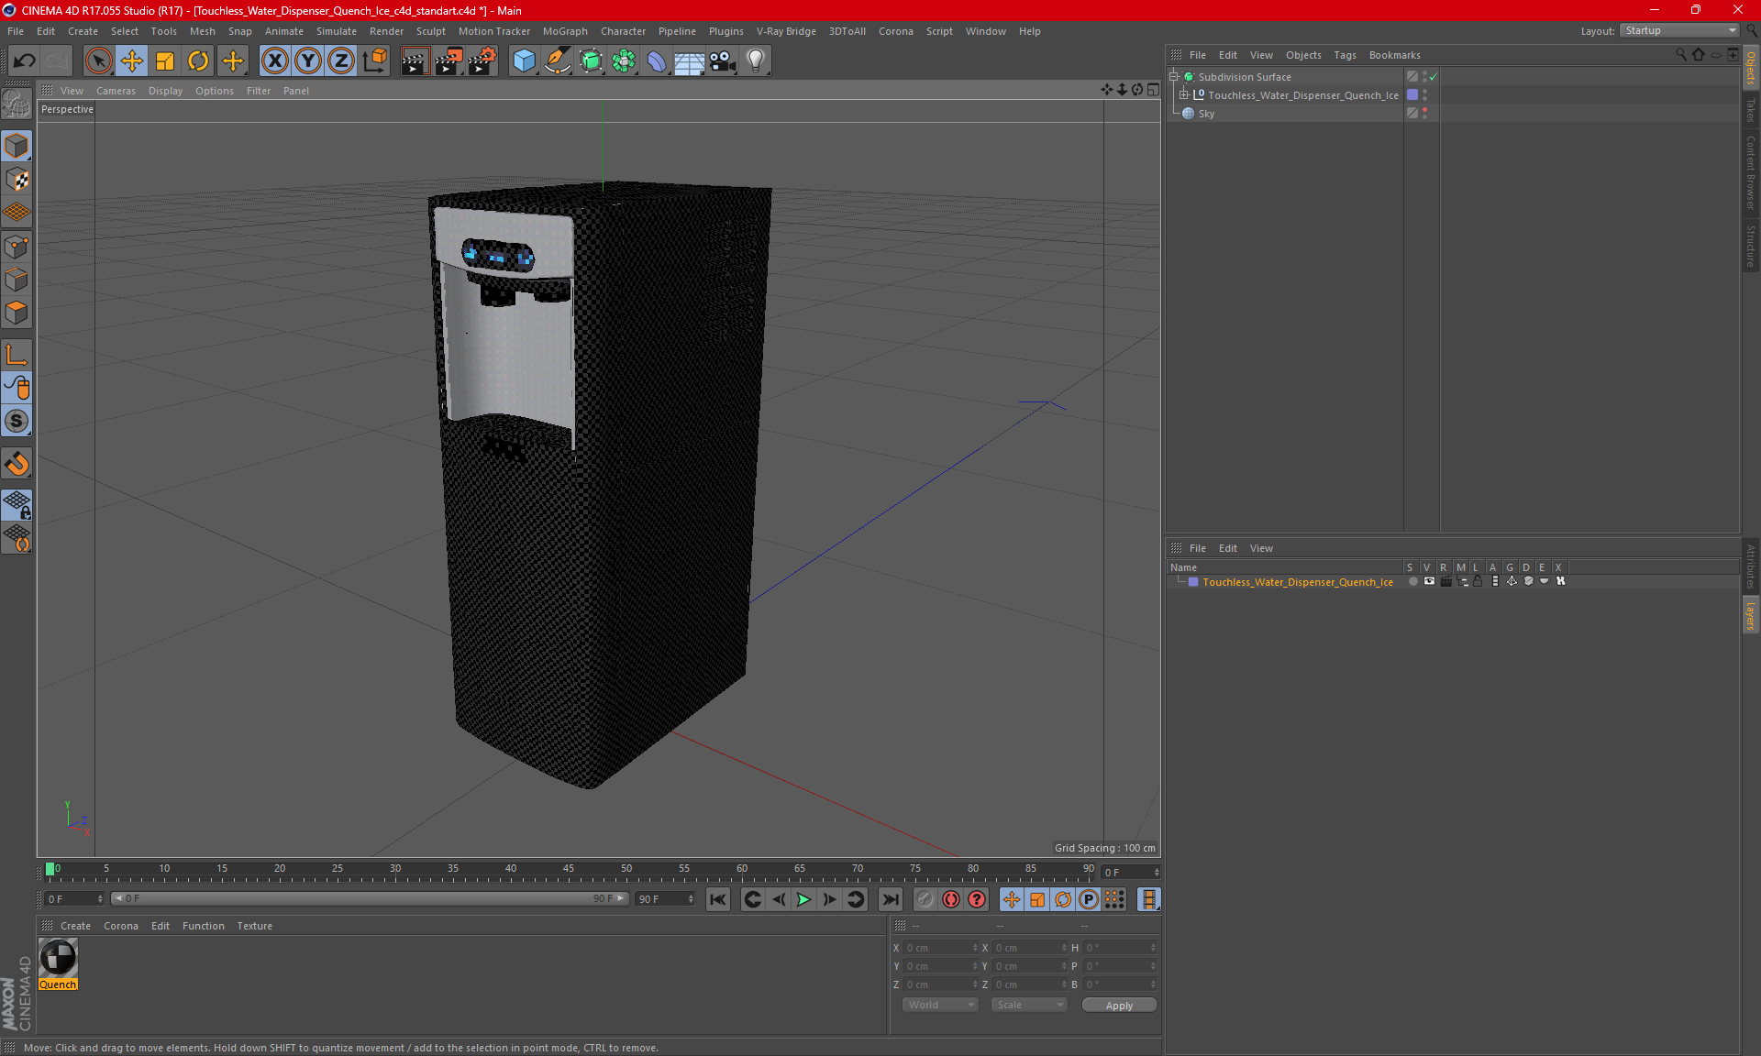This screenshot has width=1761, height=1056.
Task: Click the timeline range slider bar
Action: 370,899
